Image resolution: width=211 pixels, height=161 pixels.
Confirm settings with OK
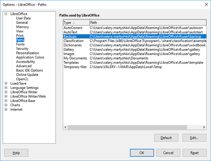[142, 153]
